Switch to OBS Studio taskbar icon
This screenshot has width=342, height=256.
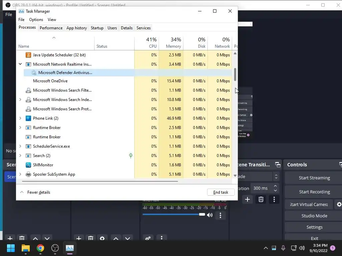pyautogui.click(x=55, y=248)
